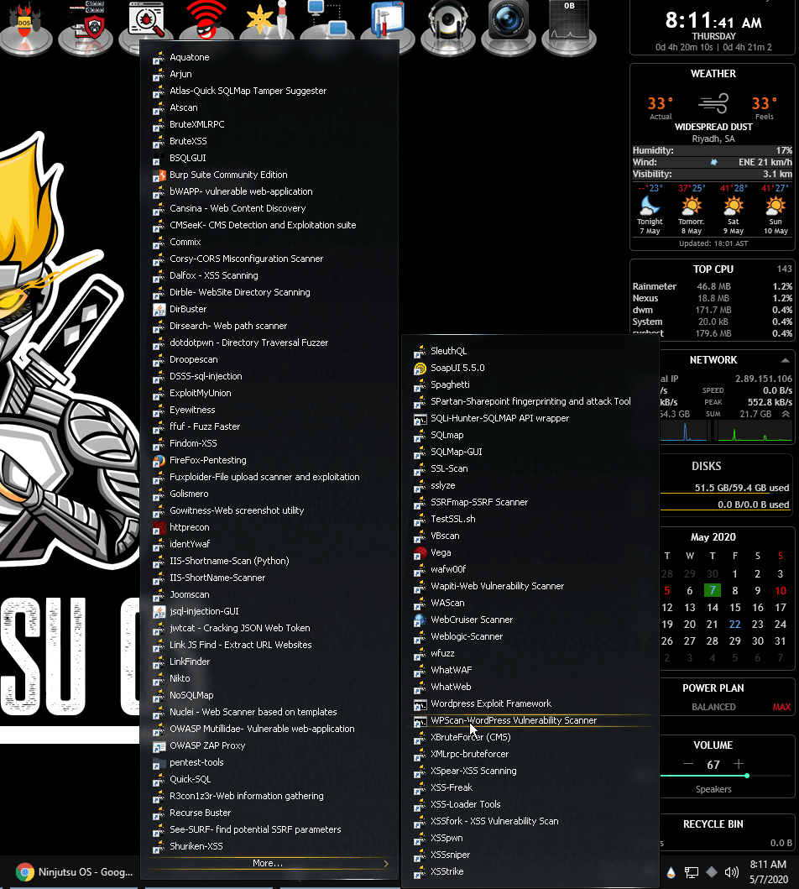The image size is (799, 889).
Task: Click the volume slider track
Action: pyautogui.click(x=725, y=776)
